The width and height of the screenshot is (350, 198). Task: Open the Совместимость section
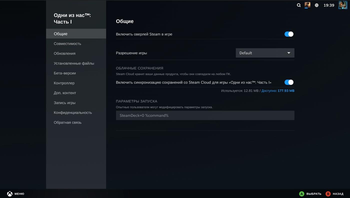pos(76,43)
